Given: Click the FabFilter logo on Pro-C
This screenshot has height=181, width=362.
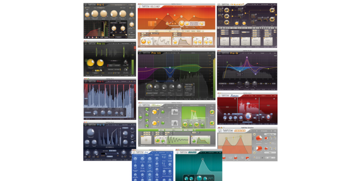Looking at the screenshot, I should 86,5.
